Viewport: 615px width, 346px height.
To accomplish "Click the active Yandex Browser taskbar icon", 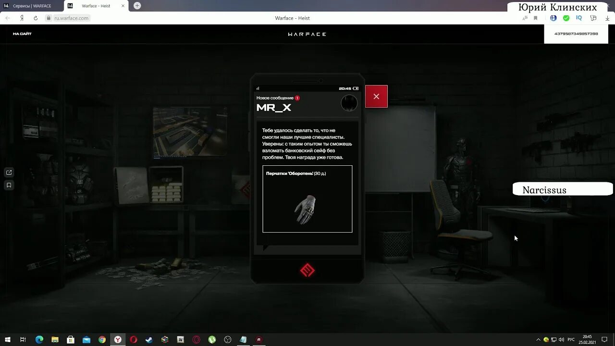I will tap(118, 340).
